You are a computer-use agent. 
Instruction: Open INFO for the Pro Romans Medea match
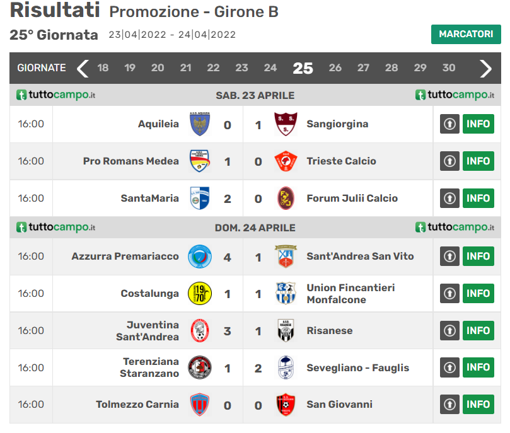pyautogui.click(x=478, y=161)
